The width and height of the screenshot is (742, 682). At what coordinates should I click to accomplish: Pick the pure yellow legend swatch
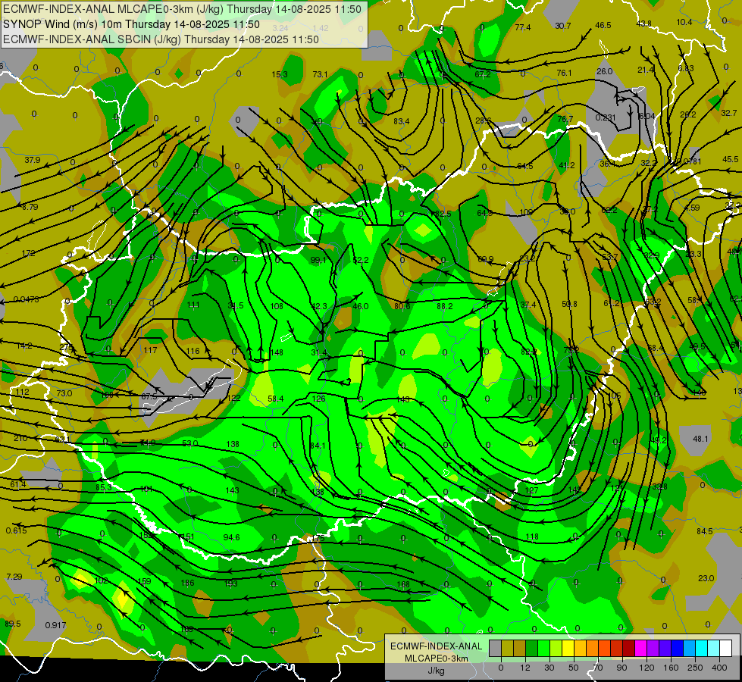pos(568,648)
